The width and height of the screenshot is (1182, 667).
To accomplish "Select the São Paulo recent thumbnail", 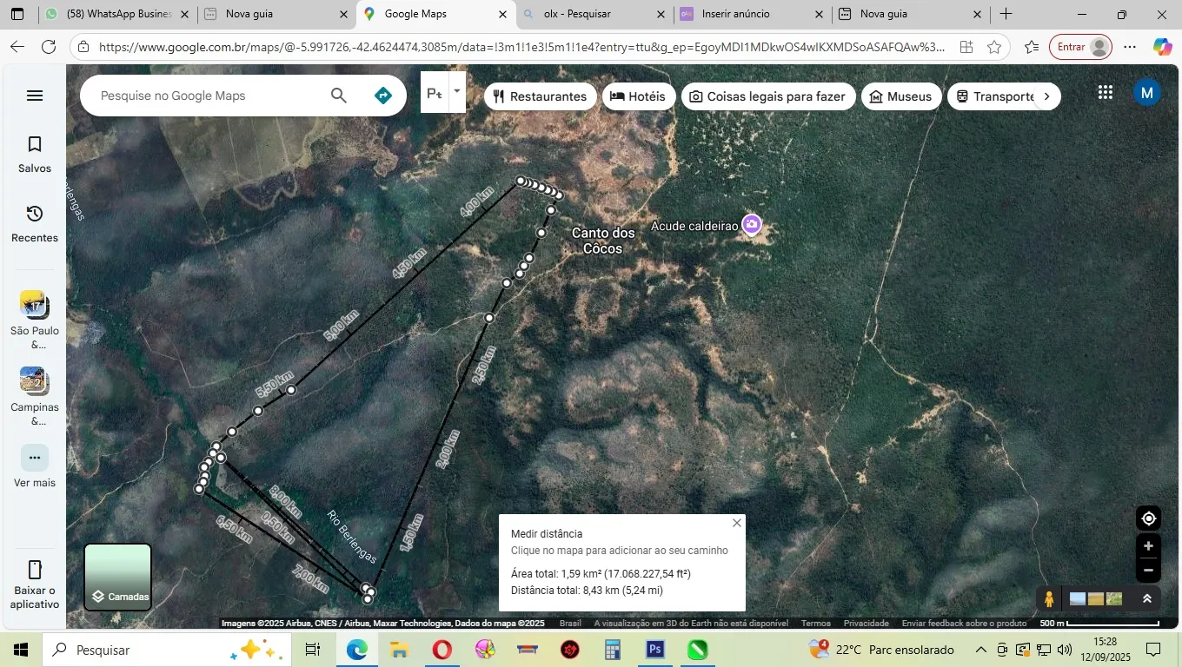I will (35, 305).
